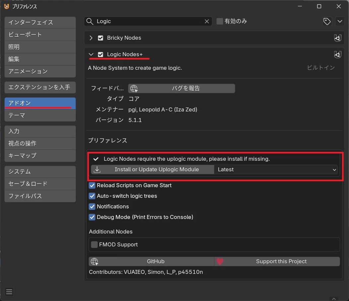The height and width of the screenshot is (301, 349).
Task: Collapse the Logic Nodes+ add-on entry
Action: (x=91, y=54)
